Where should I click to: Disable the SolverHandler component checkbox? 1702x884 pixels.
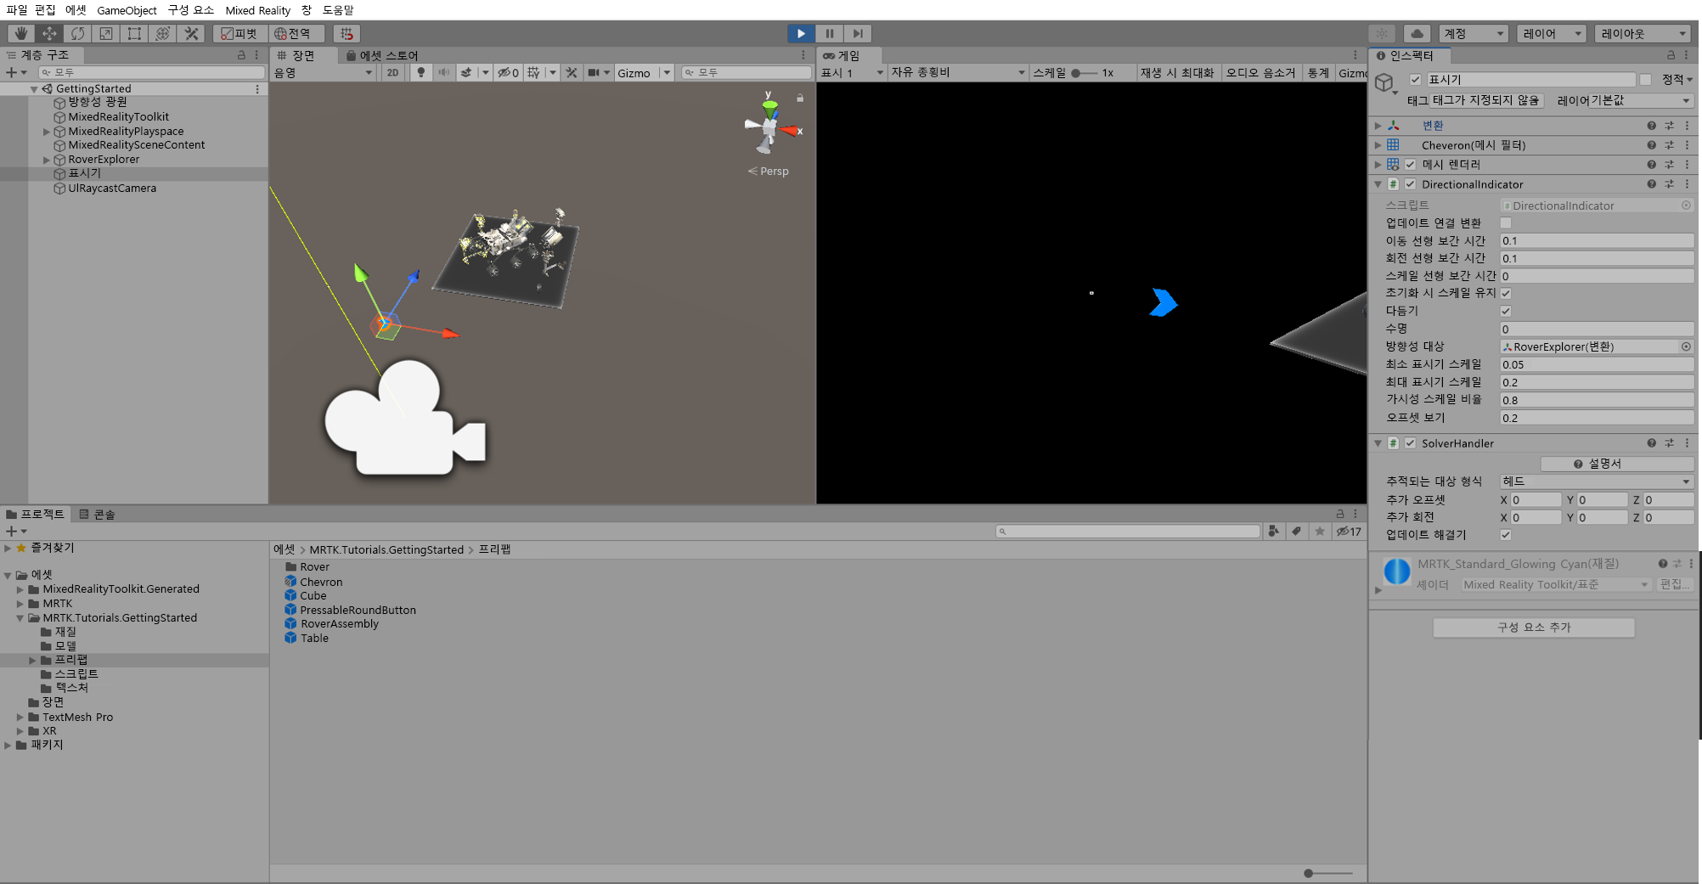point(1411,443)
